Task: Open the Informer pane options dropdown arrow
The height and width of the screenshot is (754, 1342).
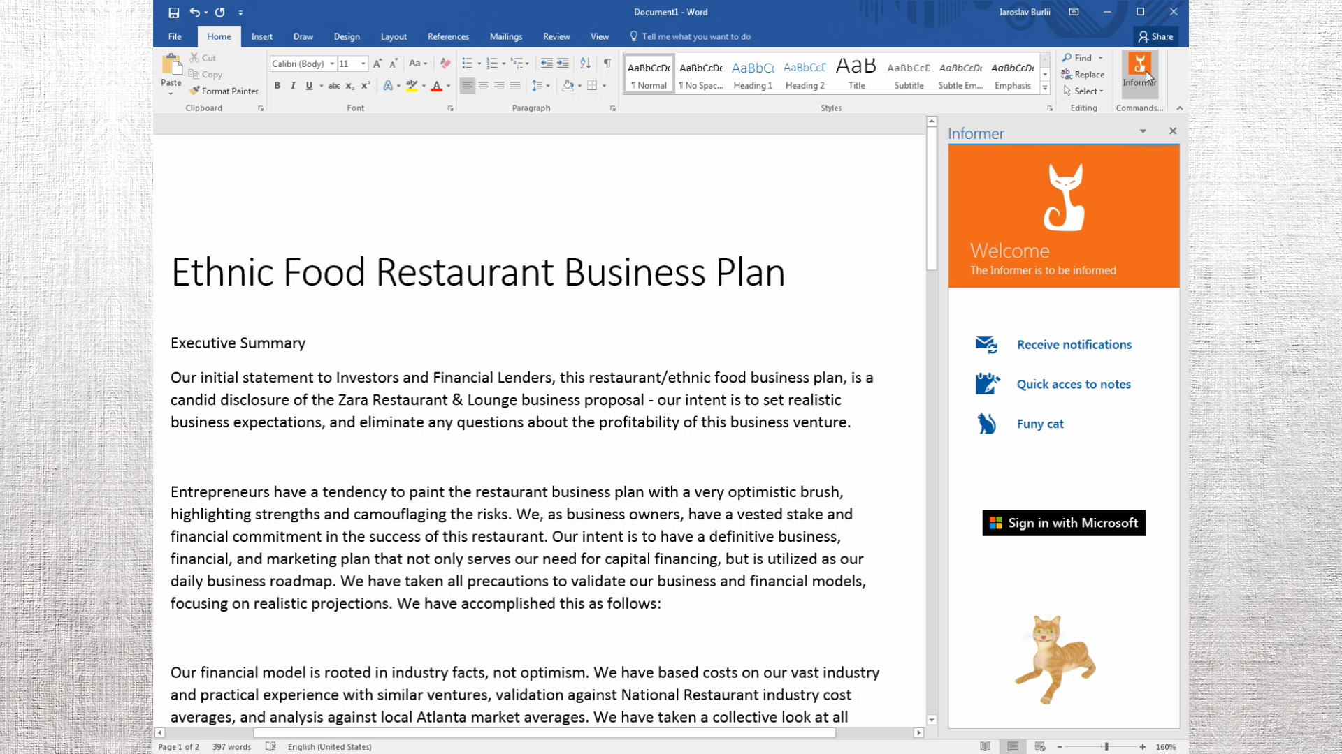Action: tap(1143, 131)
